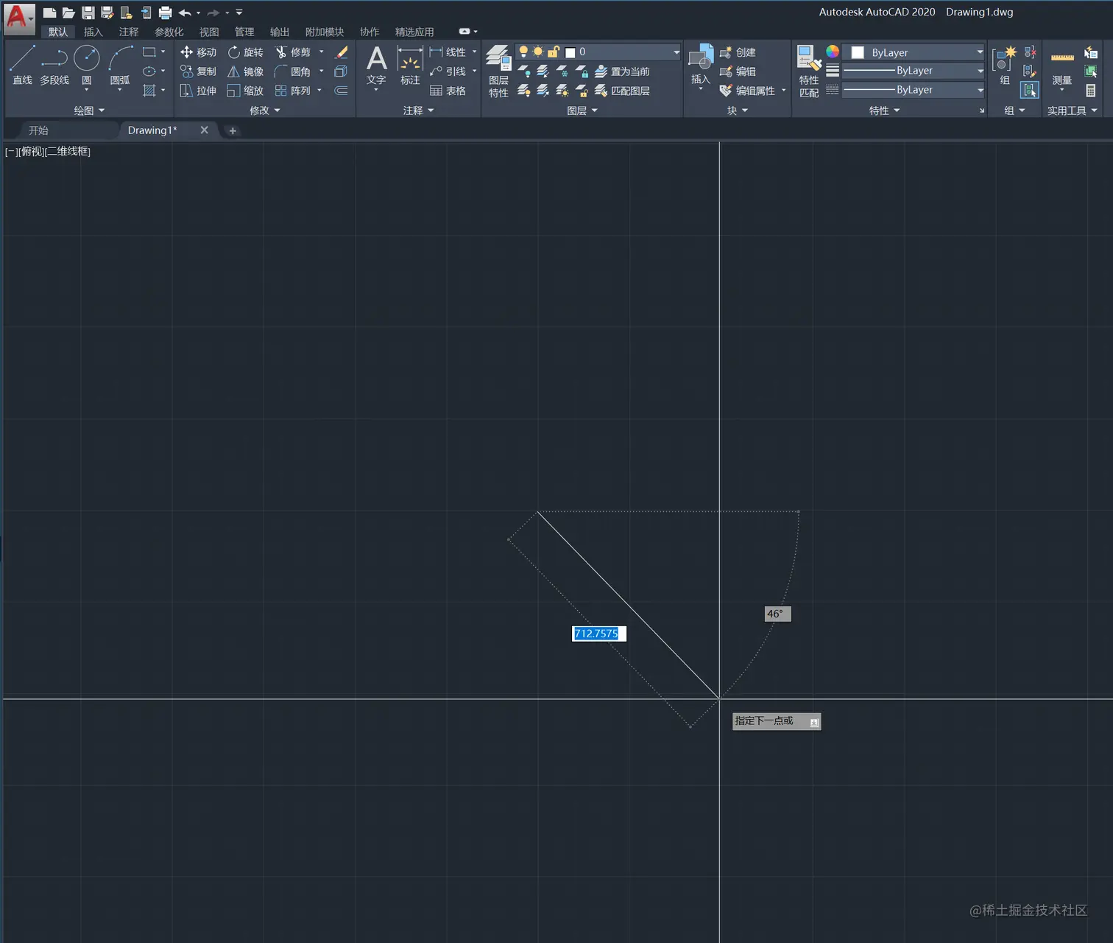Toggle group selection on/off button
Viewport: 1113px width, 943px height.
click(1029, 91)
